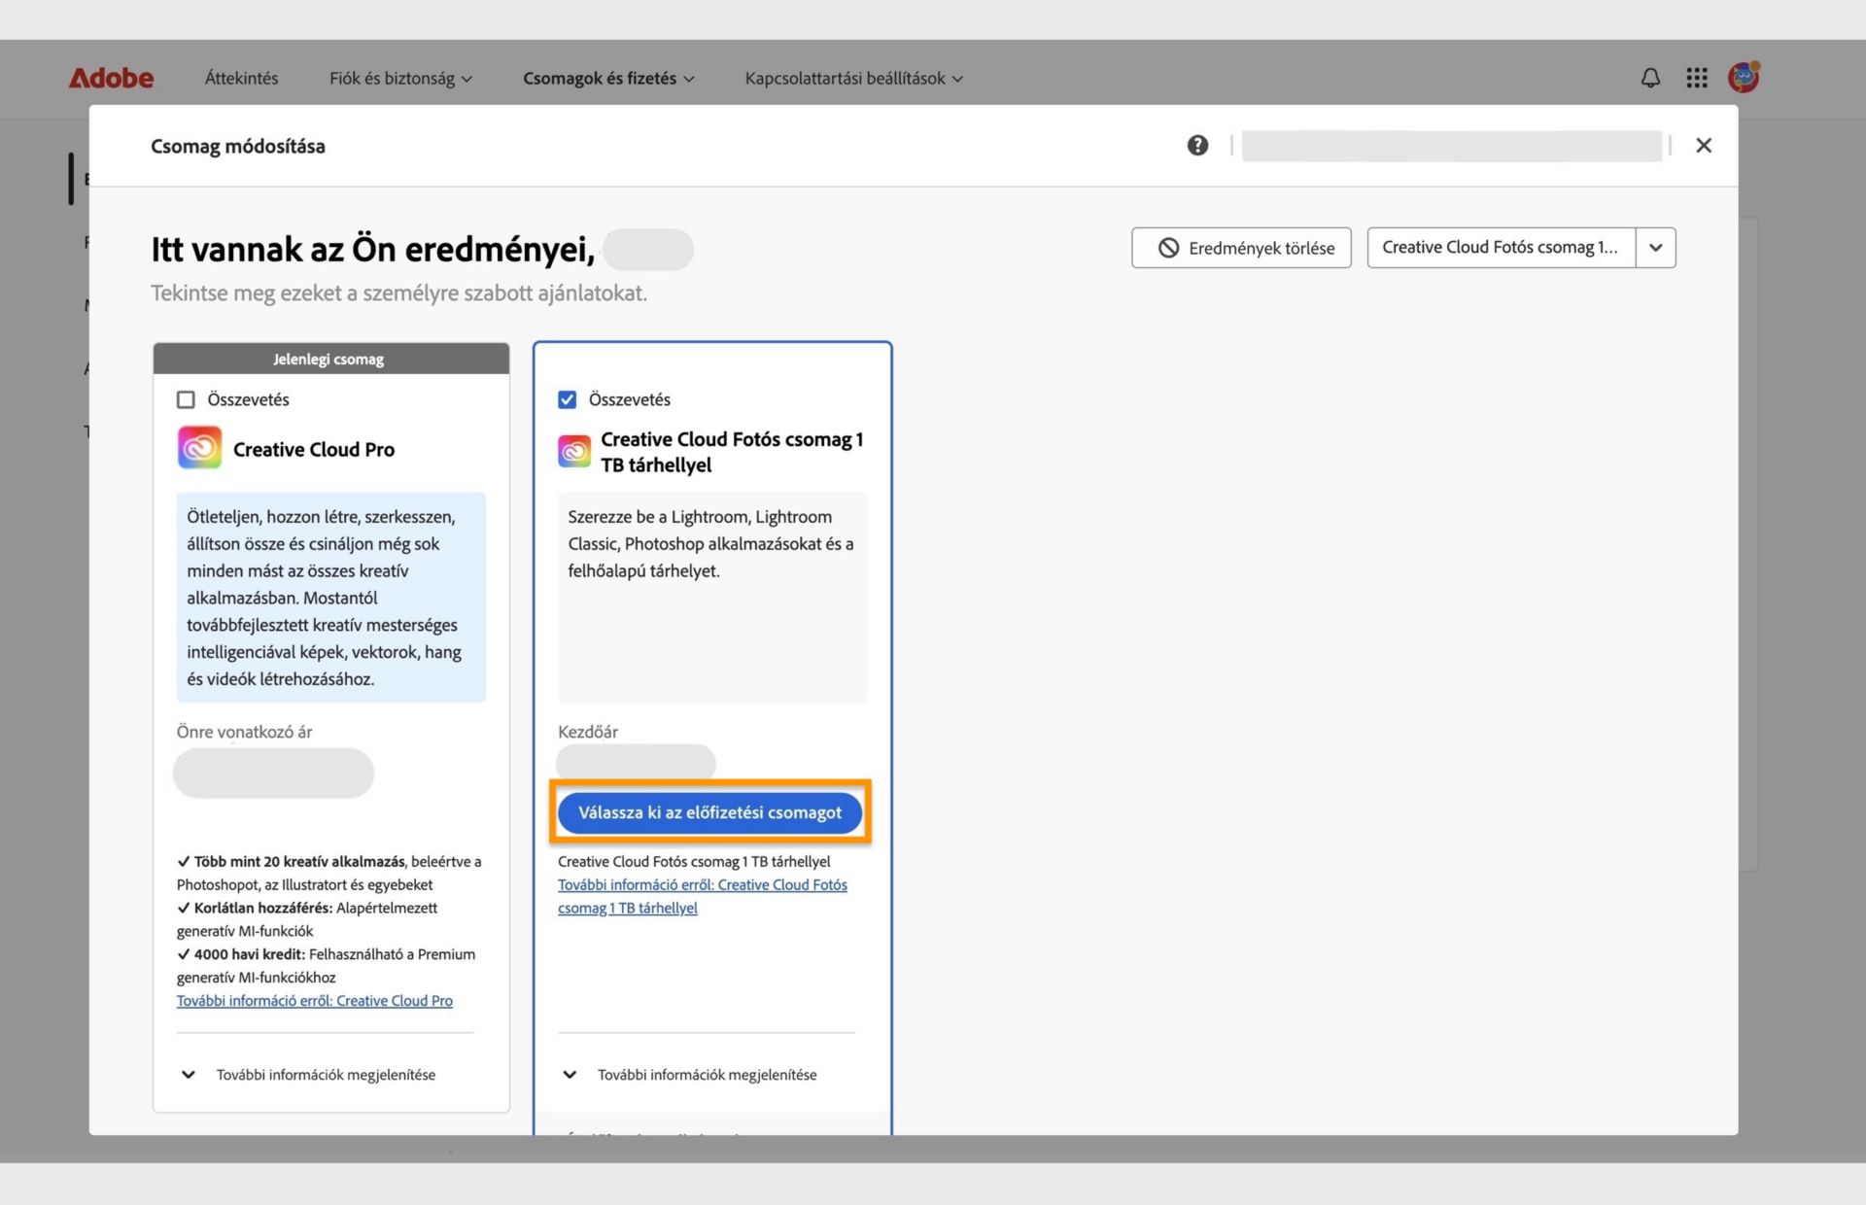Close the Csomag módosítása dialog
This screenshot has width=1866, height=1205.
tap(1703, 146)
